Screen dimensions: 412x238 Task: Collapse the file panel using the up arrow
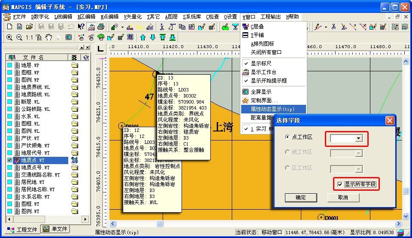point(82,47)
